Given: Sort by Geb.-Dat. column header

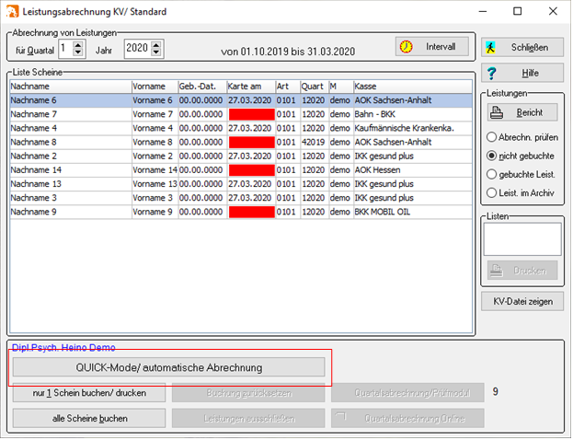Looking at the screenshot, I should click(x=202, y=87).
